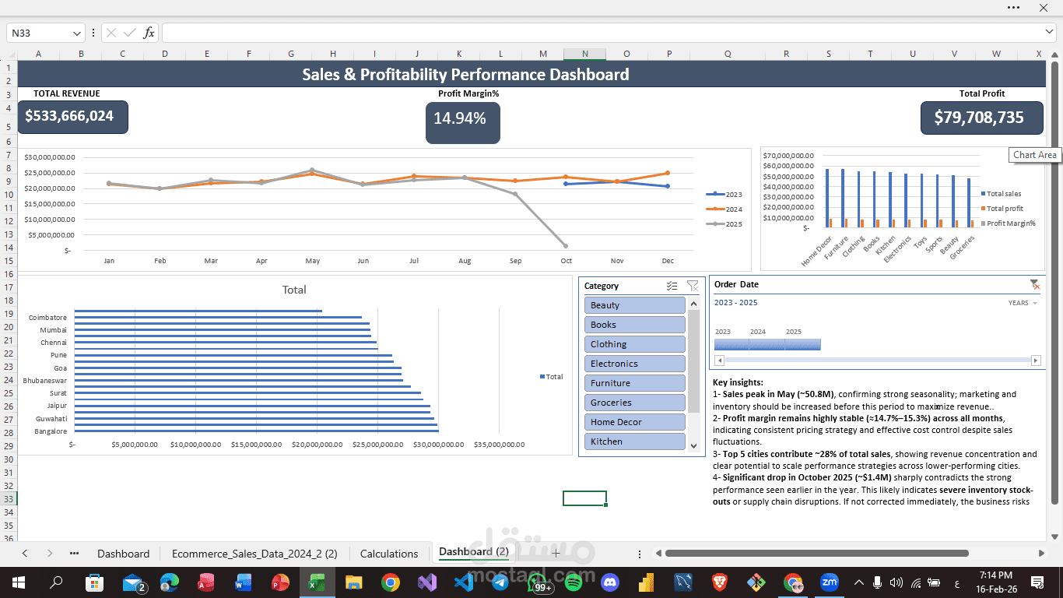Toggle the Groceries category filter
Screen dimensions: 1063x598
pyautogui.click(x=634, y=402)
